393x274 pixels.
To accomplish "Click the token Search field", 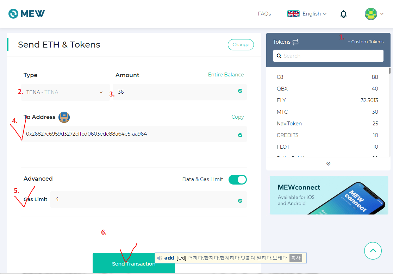I will (328, 56).
